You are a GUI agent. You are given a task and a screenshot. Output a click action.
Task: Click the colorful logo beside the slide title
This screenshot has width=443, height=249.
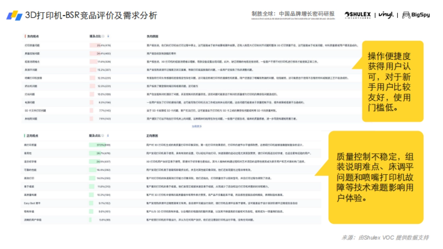click(14, 15)
